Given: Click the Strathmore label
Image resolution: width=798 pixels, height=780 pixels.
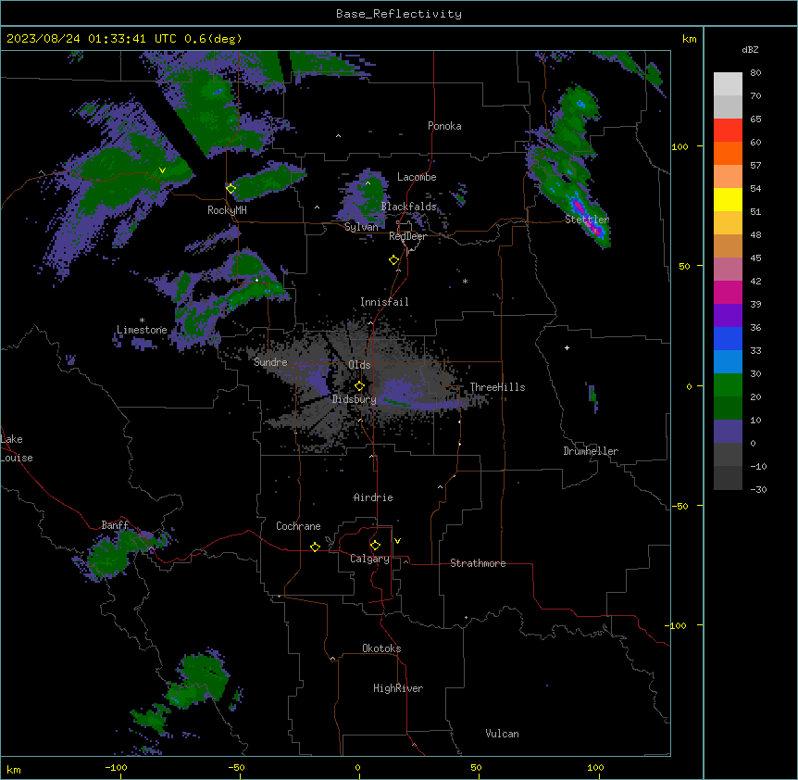Looking at the screenshot, I should click(478, 563).
